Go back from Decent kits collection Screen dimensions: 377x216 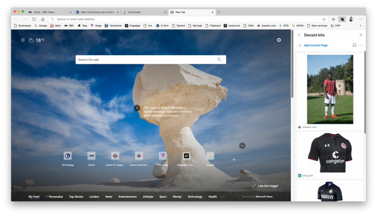299,35
